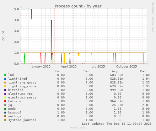
Task: Click the 'node' legend label
Action: point(12,109)
